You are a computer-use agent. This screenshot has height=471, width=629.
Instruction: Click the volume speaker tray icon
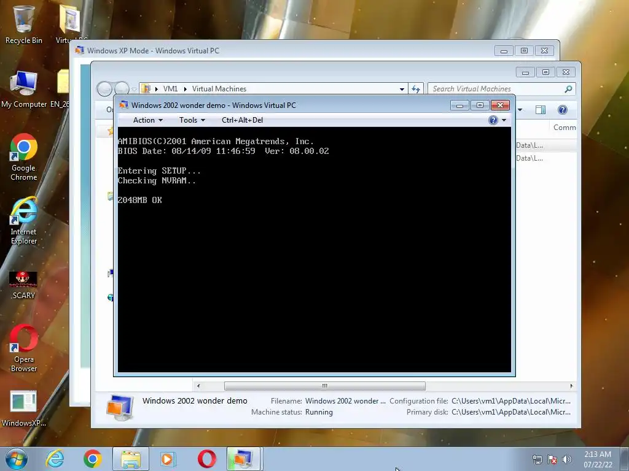click(x=566, y=459)
